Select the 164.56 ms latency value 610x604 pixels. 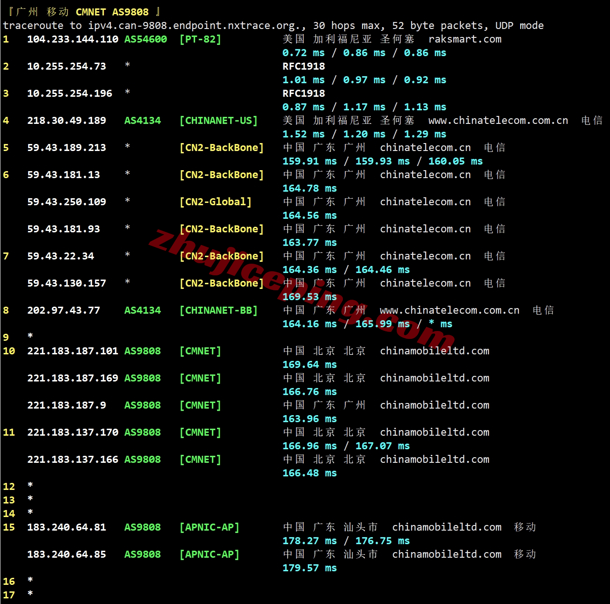(x=310, y=216)
